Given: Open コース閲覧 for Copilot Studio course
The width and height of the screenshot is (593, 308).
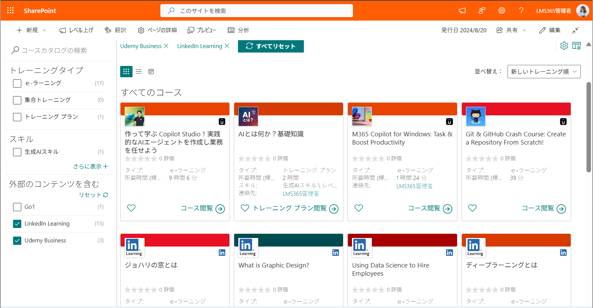Looking at the screenshot, I should (203, 208).
